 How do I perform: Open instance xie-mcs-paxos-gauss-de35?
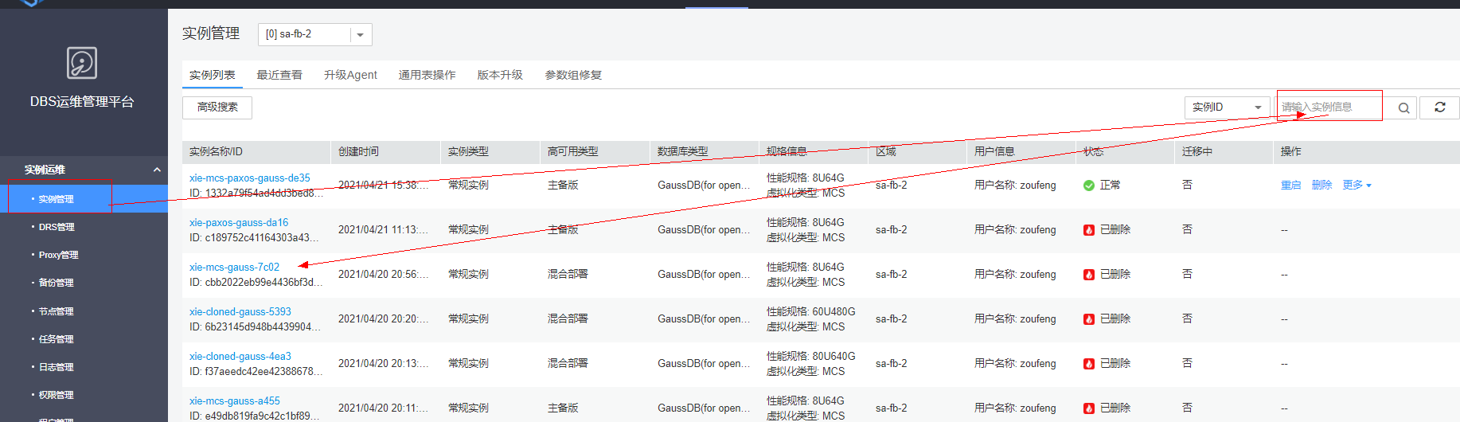tap(250, 178)
